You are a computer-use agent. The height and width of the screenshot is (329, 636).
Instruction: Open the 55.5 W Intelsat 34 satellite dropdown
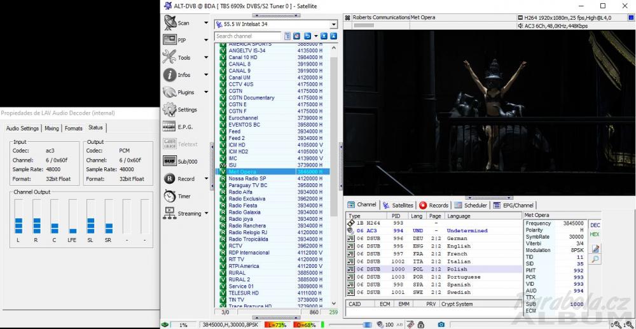pos(333,24)
